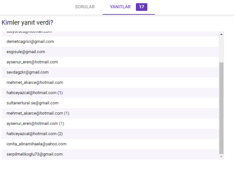Select serpilmelikoglu73@gmail.com at list bottom
The width and height of the screenshot is (234, 178).
click(35, 154)
